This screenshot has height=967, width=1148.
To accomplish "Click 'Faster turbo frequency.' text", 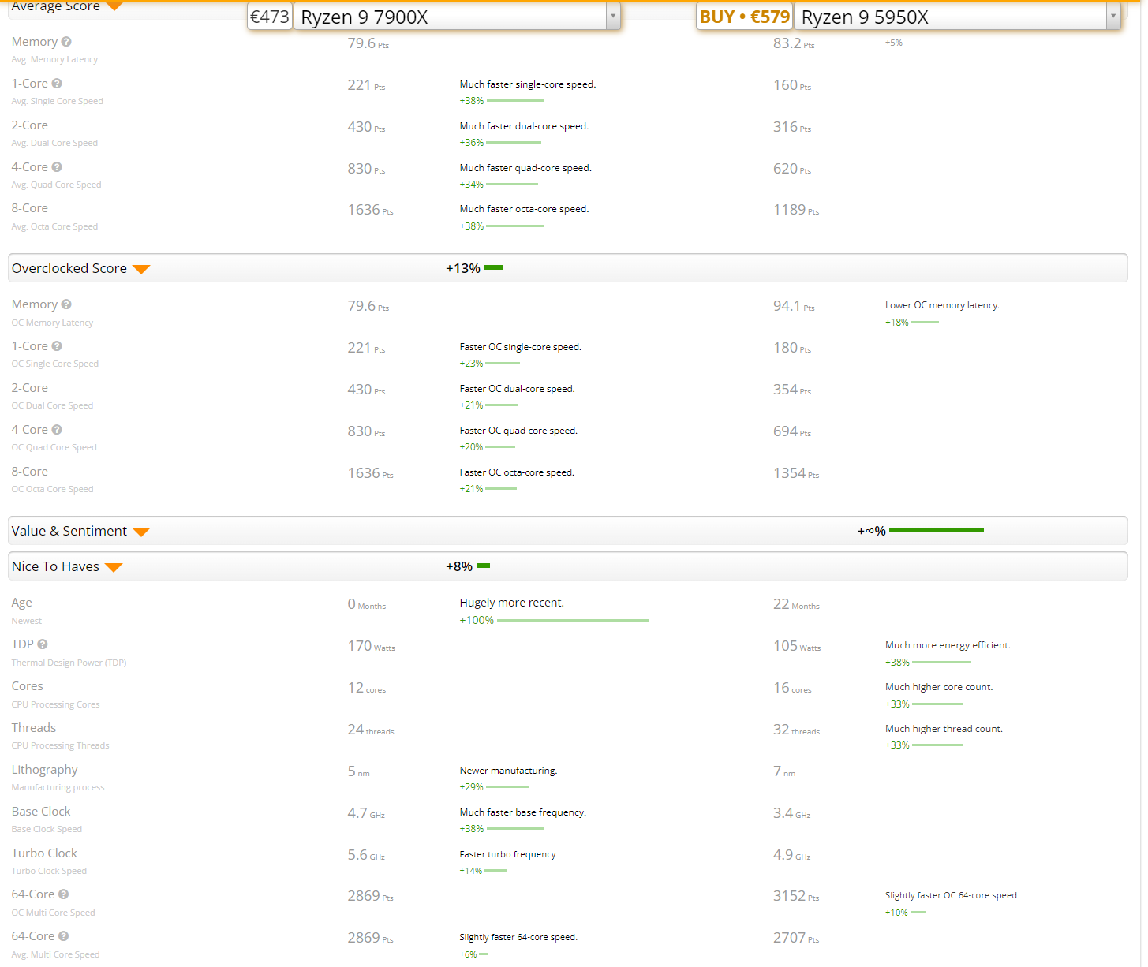I will (509, 854).
